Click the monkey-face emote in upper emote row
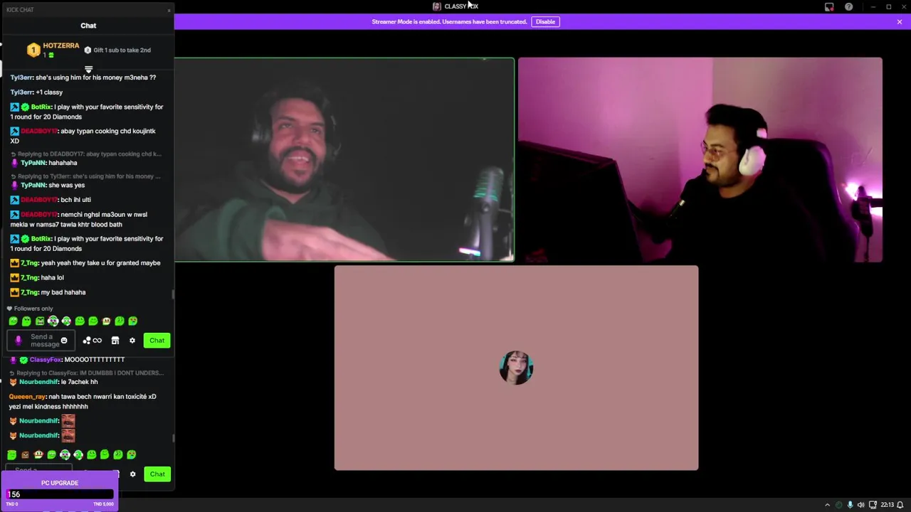 coord(106,321)
